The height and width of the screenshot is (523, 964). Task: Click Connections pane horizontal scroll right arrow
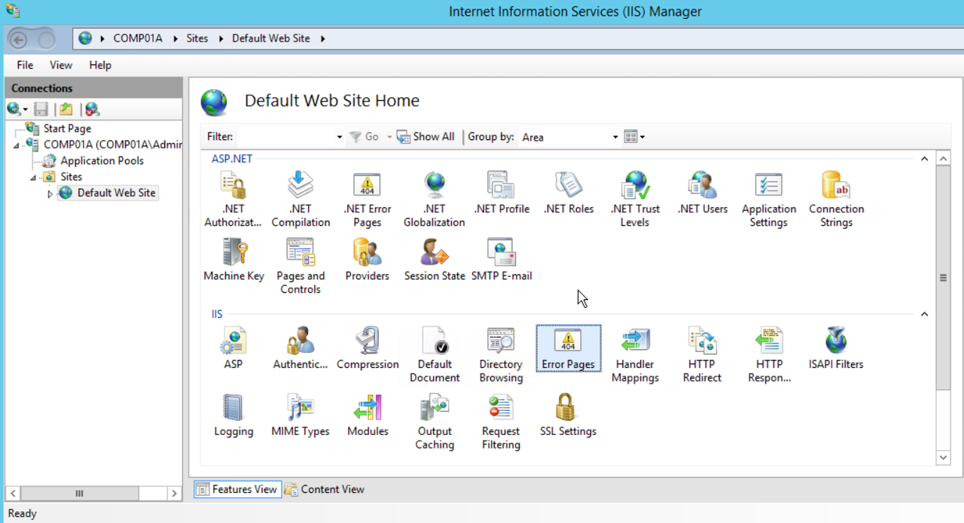(x=174, y=494)
